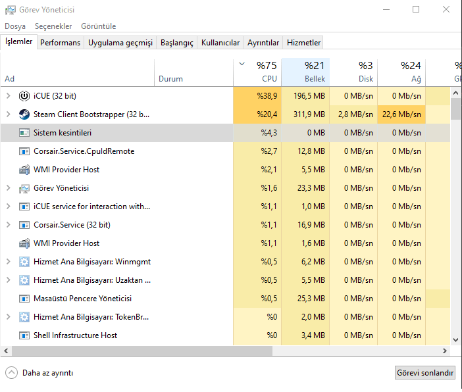
Task: Click the Steam Client Bootstrapper icon
Action: tap(24, 114)
